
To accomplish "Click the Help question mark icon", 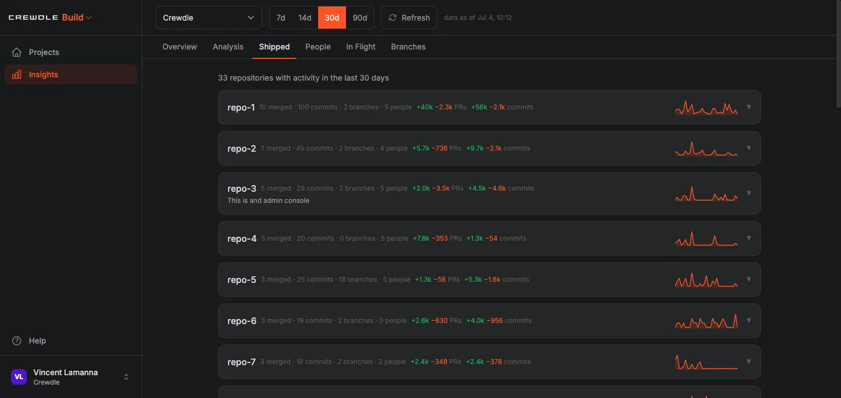I will pyautogui.click(x=17, y=341).
